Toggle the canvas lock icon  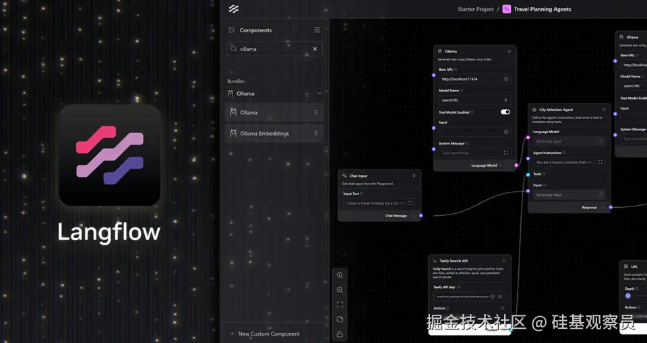coord(340,334)
